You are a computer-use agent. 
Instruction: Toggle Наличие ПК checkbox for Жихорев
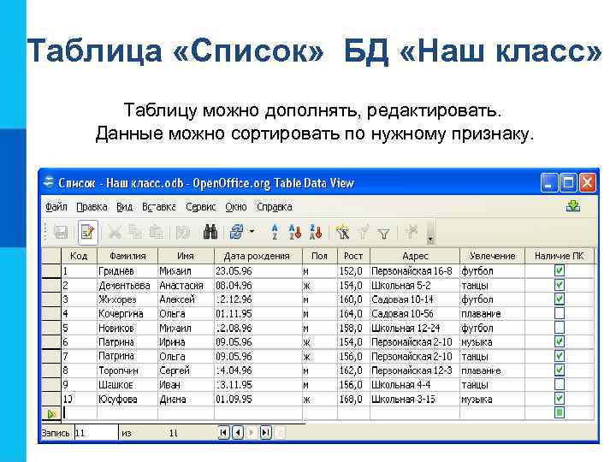pos(560,299)
